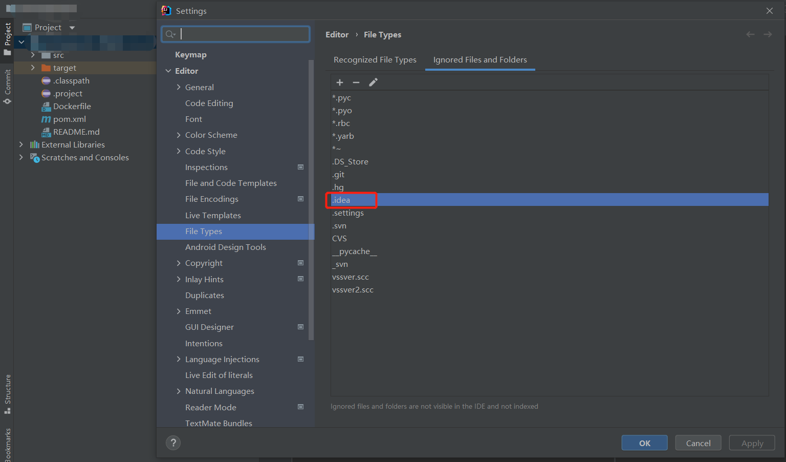Select the .settings ignored entry

pos(550,213)
